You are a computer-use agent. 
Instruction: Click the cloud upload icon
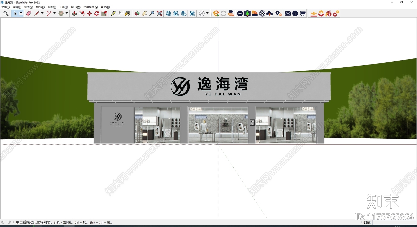pyautogui.click(x=270, y=14)
